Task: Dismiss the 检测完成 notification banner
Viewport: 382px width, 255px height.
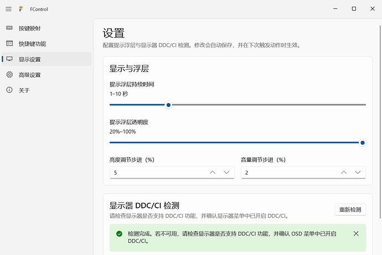Action: coord(356,233)
